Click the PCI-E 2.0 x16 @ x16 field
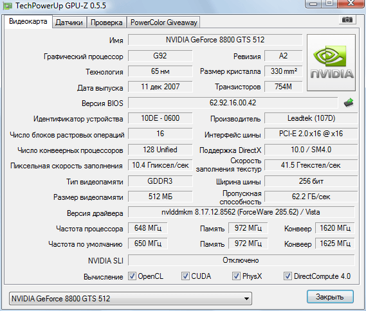 tap(311, 134)
